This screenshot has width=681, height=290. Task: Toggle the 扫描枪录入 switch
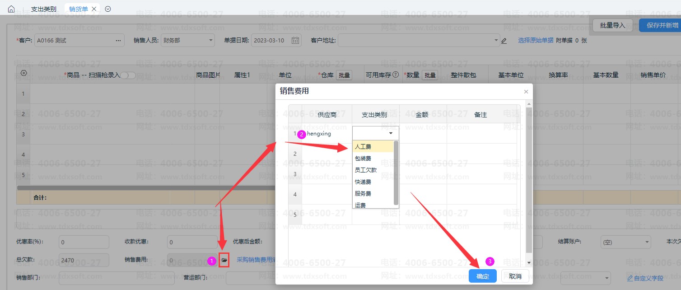(x=128, y=75)
